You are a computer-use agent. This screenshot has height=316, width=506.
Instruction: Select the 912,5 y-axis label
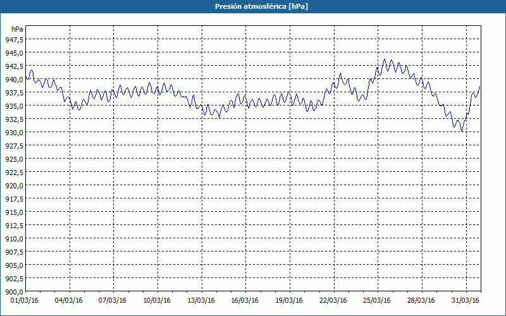click(14, 226)
